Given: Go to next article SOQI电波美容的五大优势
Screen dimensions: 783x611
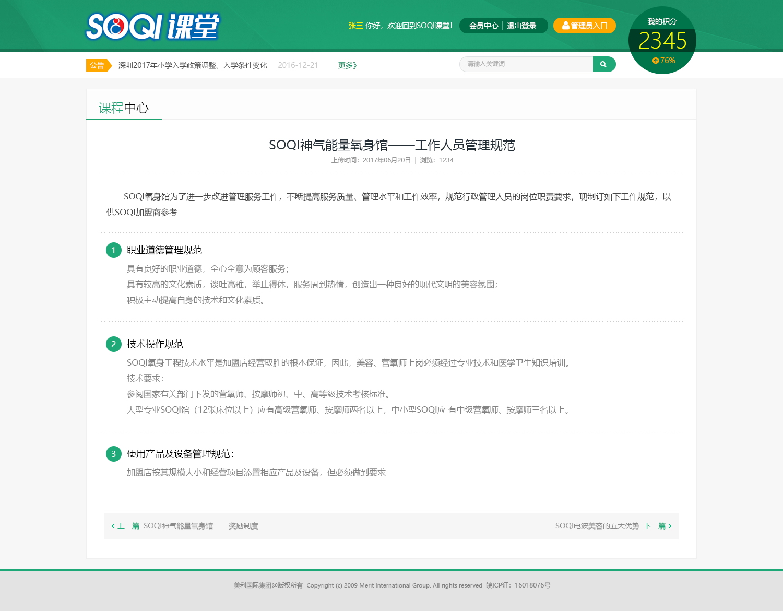Looking at the screenshot, I should click(x=597, y=526).
